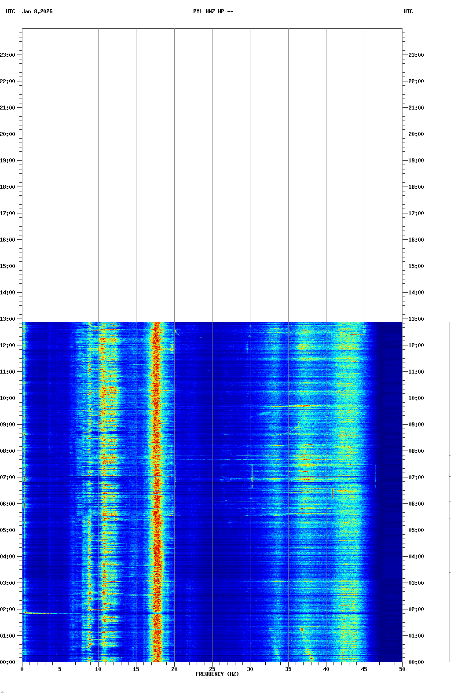
Task: Select the 23:00 mark on right time axis
Action: (x=416, y=55)
